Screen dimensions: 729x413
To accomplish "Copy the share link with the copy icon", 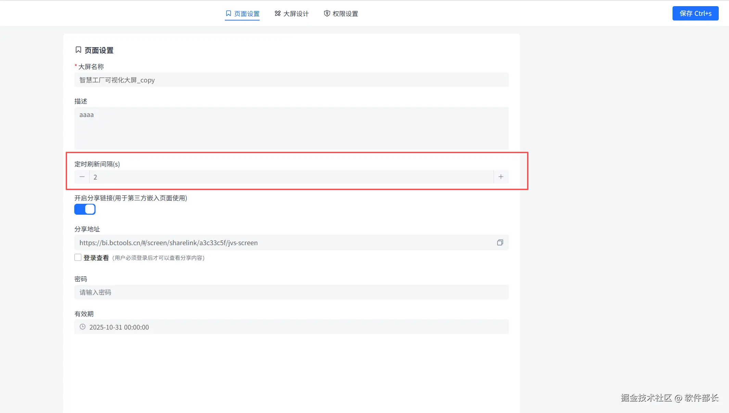I will coord(500,242).
